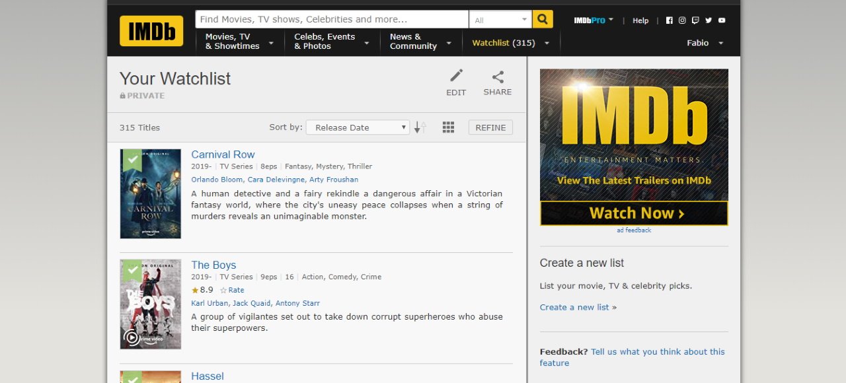The image size is (846, 383).
Task: Click the Help link
Action: [640, 20]
